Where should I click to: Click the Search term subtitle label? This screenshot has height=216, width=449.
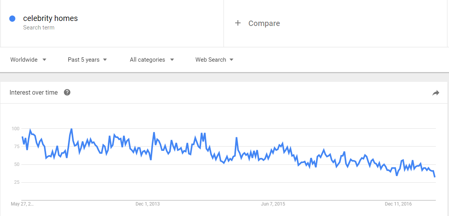(x=39, y=28)
